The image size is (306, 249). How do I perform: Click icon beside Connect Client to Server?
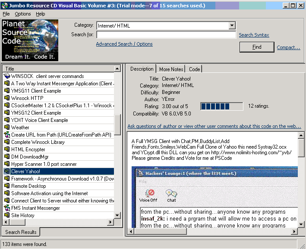(x=7, y=200)
